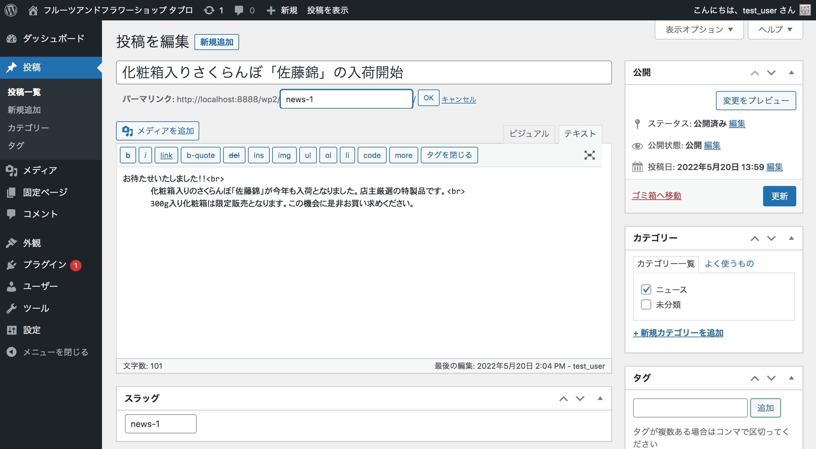Viewport: 816px width, 449px height.
Task: Uncheck the ニュース category checkbox
Action: click(x=646, y=289)
